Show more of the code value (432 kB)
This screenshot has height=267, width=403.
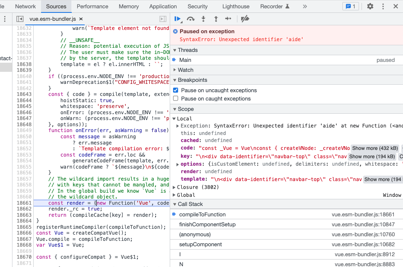375,148
